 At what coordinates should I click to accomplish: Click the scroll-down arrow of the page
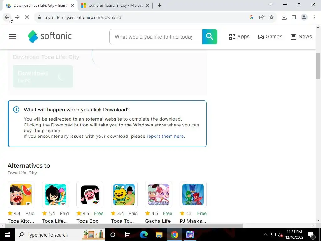(x=318, y=221)
